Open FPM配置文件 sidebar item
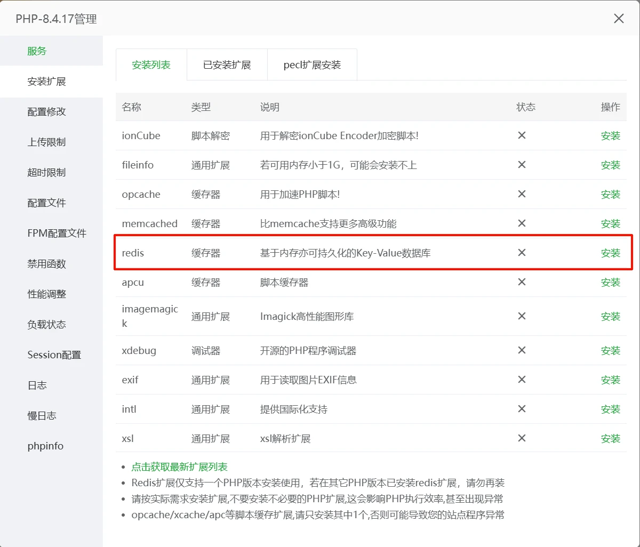The width and height of the screenshot is (640, 547). click(57, 234)
